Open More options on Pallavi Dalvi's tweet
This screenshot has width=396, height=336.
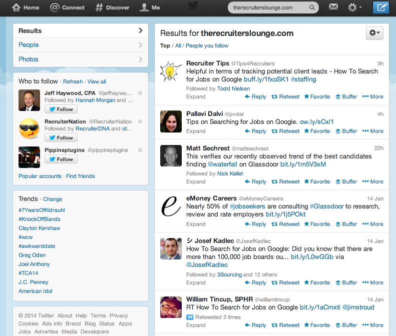373,131
